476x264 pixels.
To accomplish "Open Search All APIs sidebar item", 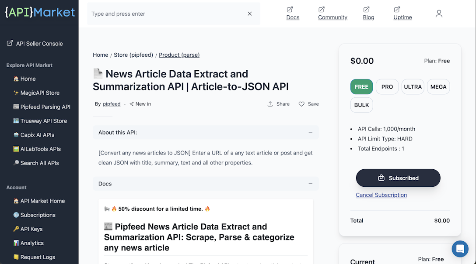I will [36, 163].
